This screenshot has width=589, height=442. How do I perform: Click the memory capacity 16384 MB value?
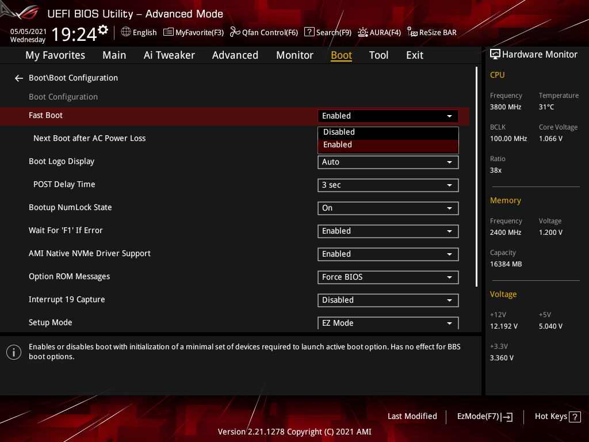coord(506,264)
